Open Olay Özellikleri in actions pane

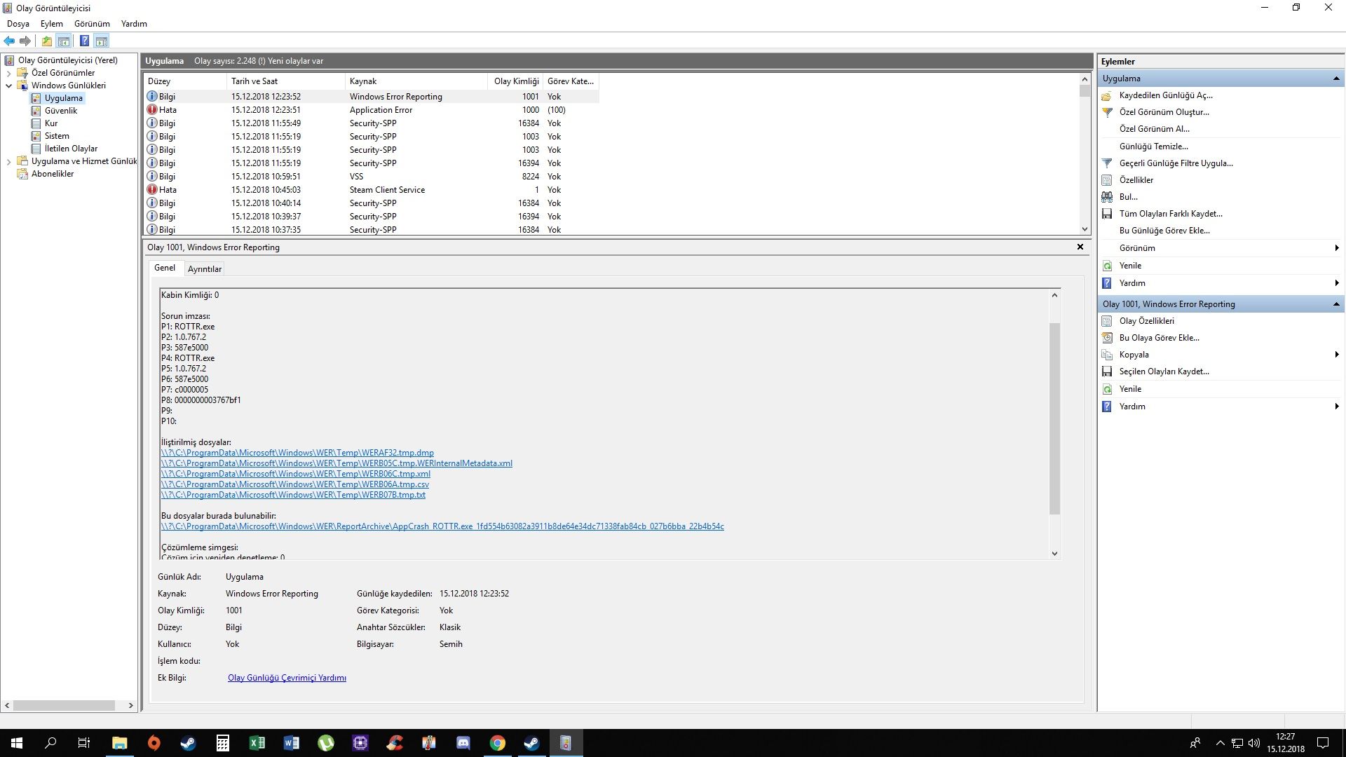[1146, 321]
